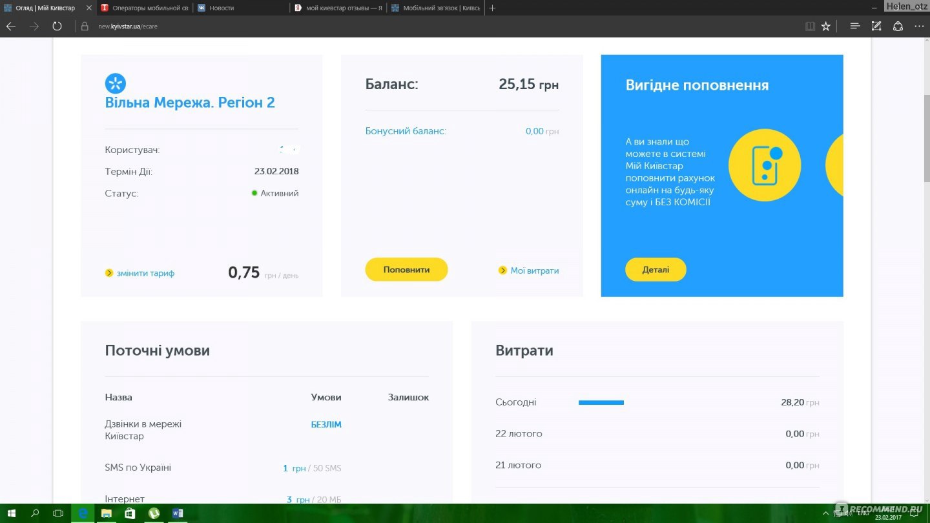
Task: Click the Поточні умови heading
Action: click(x=157, y=351)
